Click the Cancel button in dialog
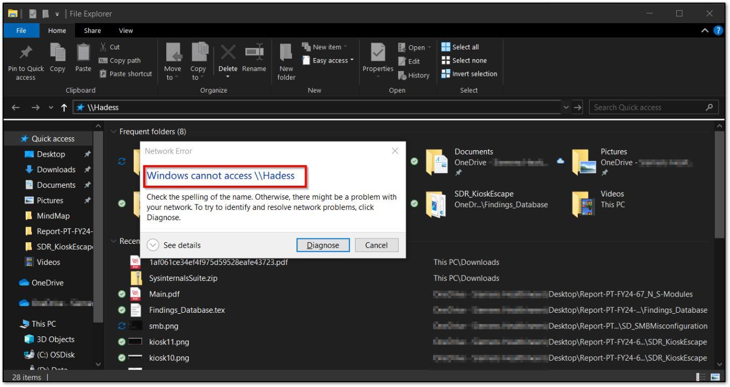Screen dimensions: 730x387 (377, 245)
